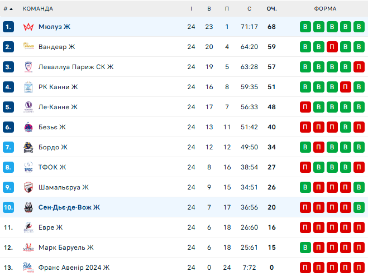Click Вандевр Ж's red П form badge

pos(332,47)
